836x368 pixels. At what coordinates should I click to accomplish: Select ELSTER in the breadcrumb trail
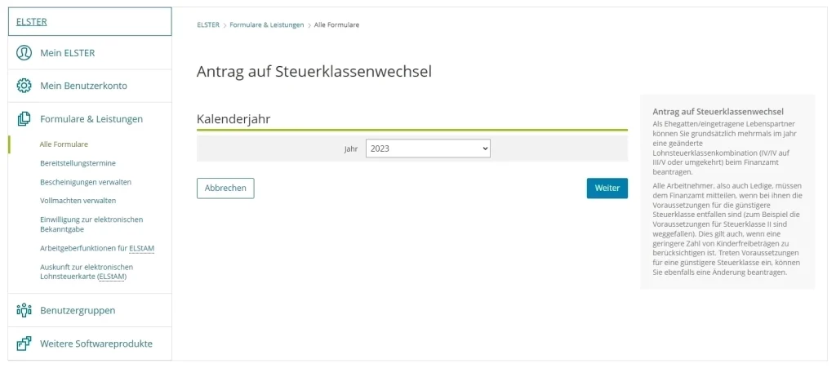208,25
